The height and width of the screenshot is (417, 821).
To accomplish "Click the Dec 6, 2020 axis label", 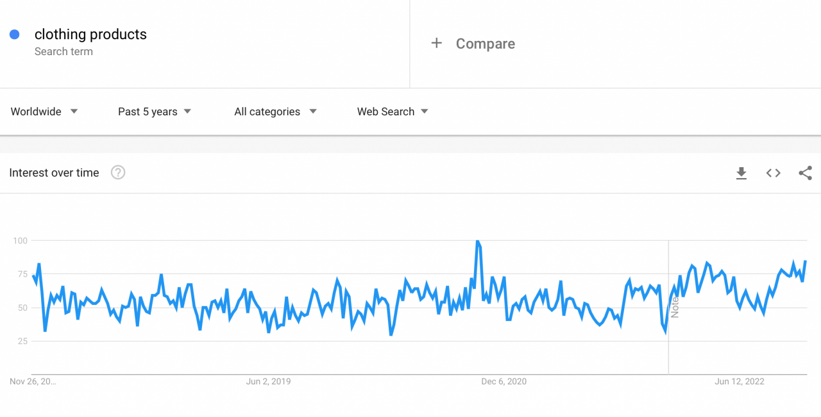I will coord(504,381).
